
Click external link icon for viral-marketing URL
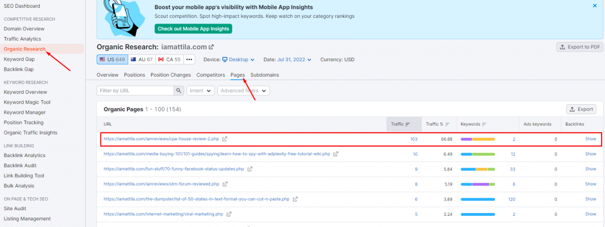[x=228, y=214]
